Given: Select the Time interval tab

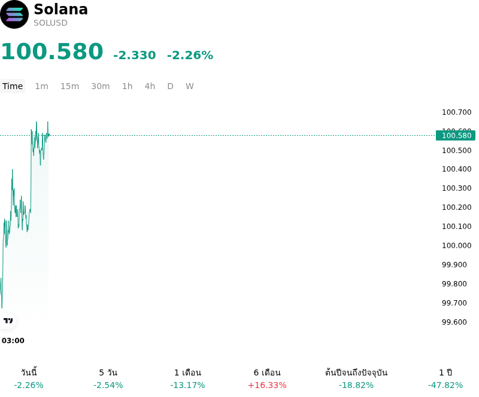Looking at the screenshot, I should [x=13, y=86].
